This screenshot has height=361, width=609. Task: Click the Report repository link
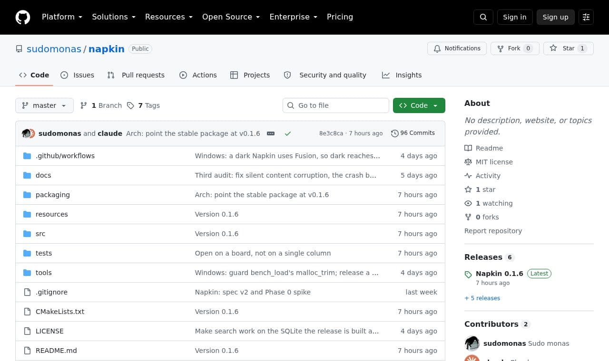pos(493,231)
